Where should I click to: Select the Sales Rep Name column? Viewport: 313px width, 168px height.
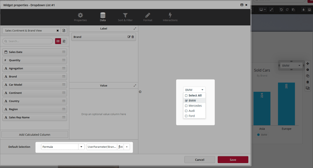click(34, 117)
